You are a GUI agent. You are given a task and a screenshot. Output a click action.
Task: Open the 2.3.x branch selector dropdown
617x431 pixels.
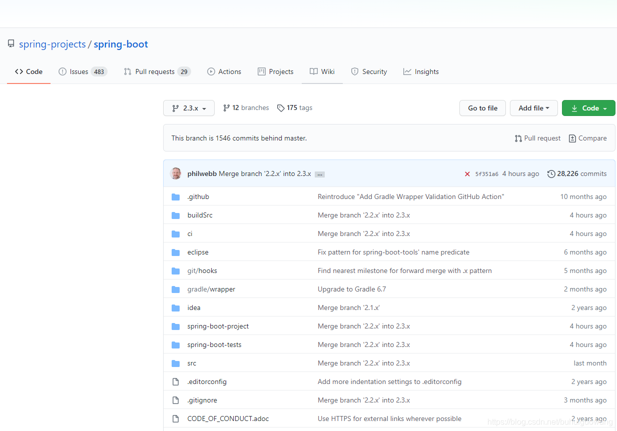(189, 107)
